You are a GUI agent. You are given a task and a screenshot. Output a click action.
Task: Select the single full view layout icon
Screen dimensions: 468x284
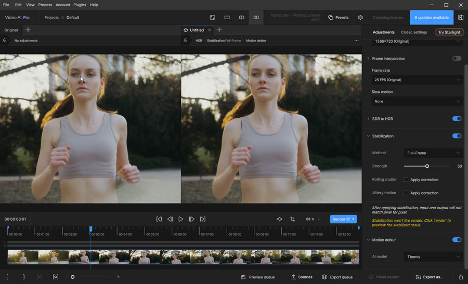point(212,18)
